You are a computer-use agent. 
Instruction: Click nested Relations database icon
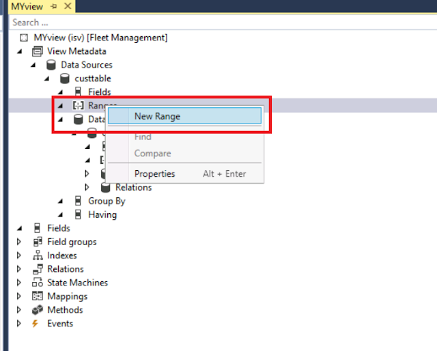[x=105, y=187]
